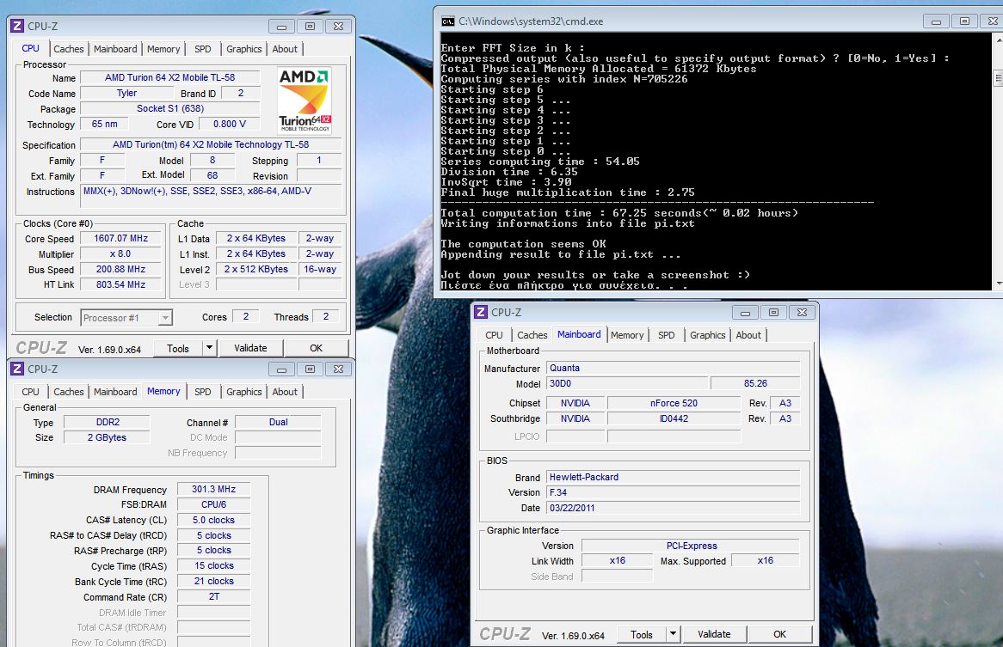The width and height of the screenshot is (1003, 647).
Task: Click scroll-up arrow in cmd.exe scrollbar
Action: pyautogui.click(x=998, y=40)
